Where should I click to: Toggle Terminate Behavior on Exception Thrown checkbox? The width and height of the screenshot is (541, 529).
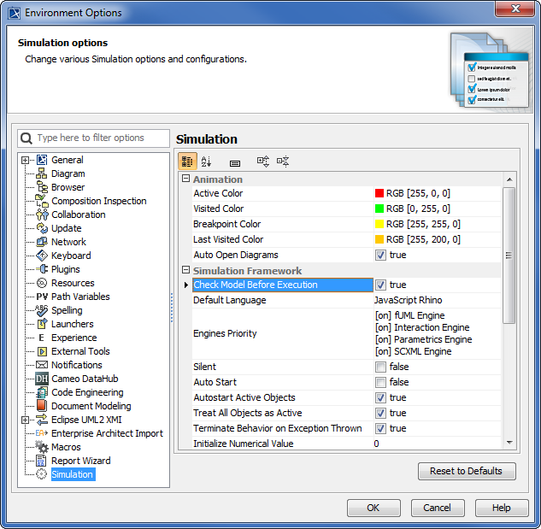380,428
